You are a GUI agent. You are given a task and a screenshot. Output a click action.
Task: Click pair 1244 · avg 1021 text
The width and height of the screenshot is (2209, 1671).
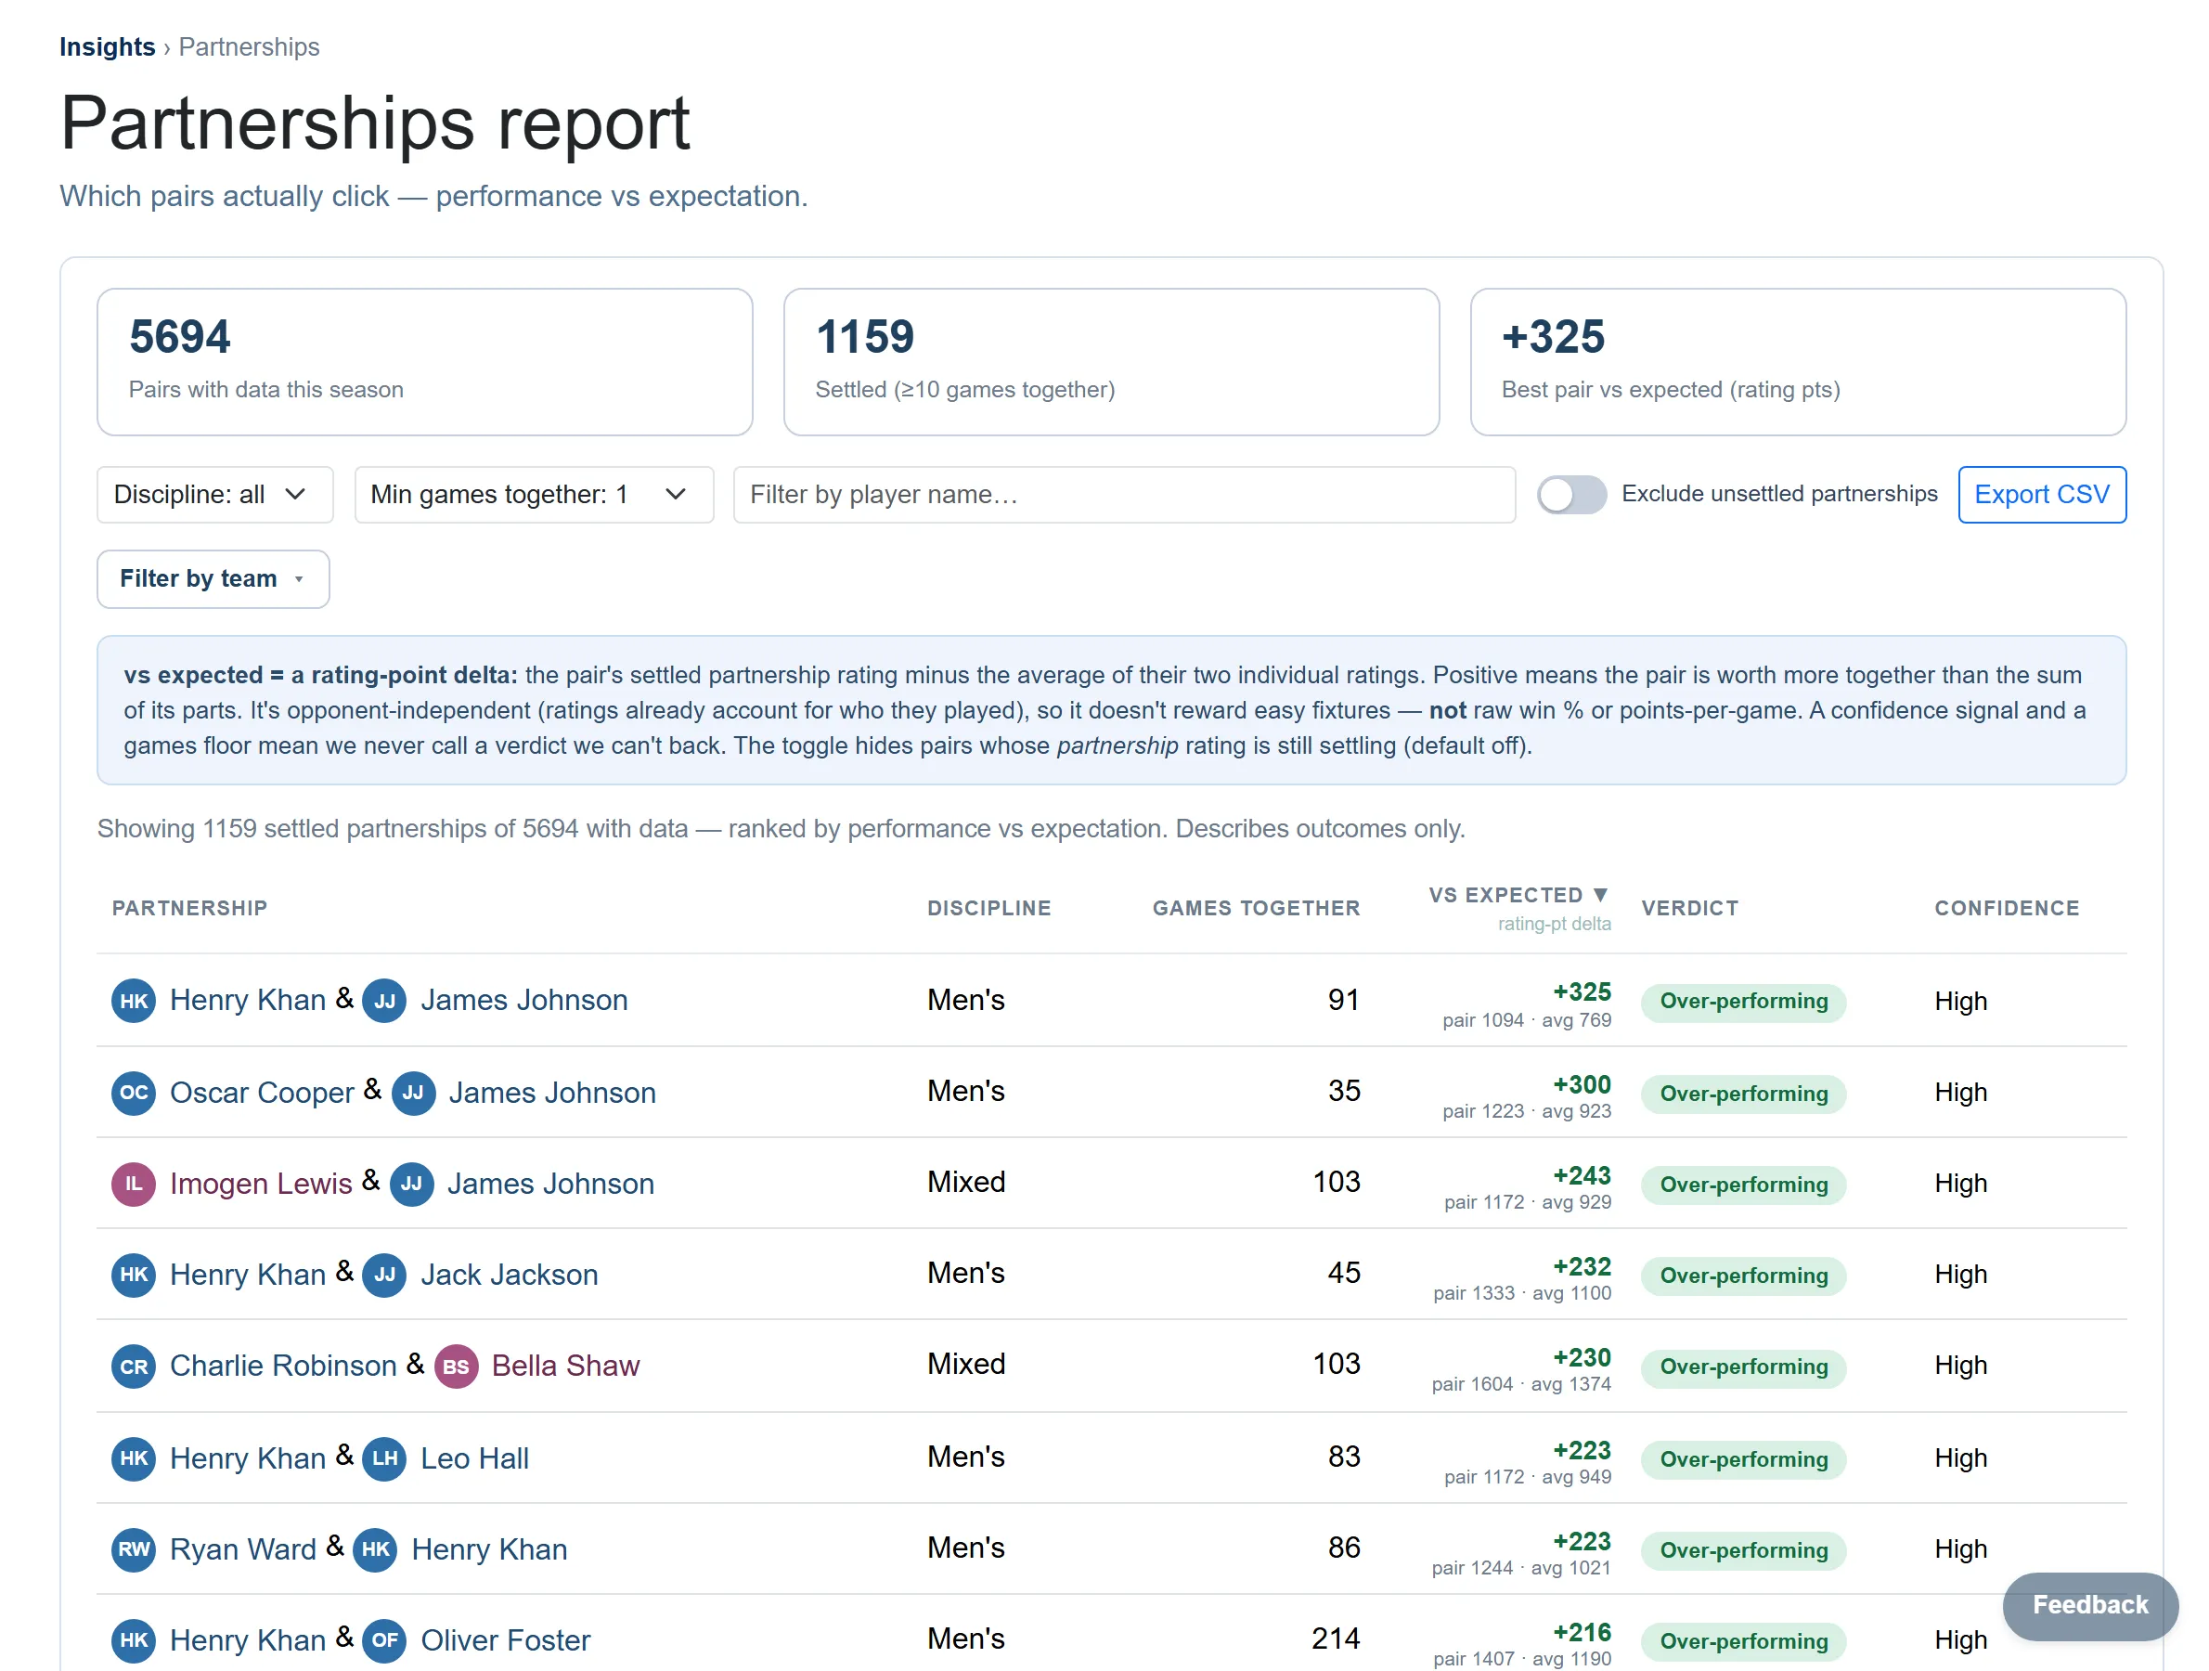[1521, 1568]
